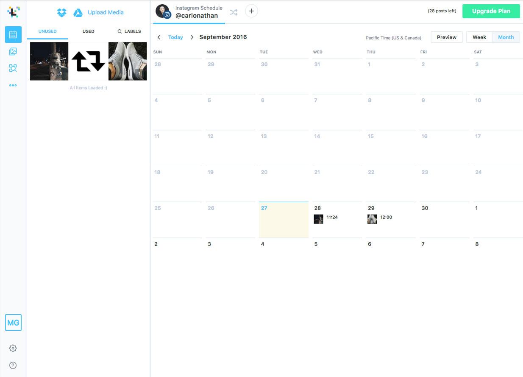Image resolution: width=523 pixels, height=377 pixels.
Task: Add a new social profile with plus button
Action: (x=251, y=11)
